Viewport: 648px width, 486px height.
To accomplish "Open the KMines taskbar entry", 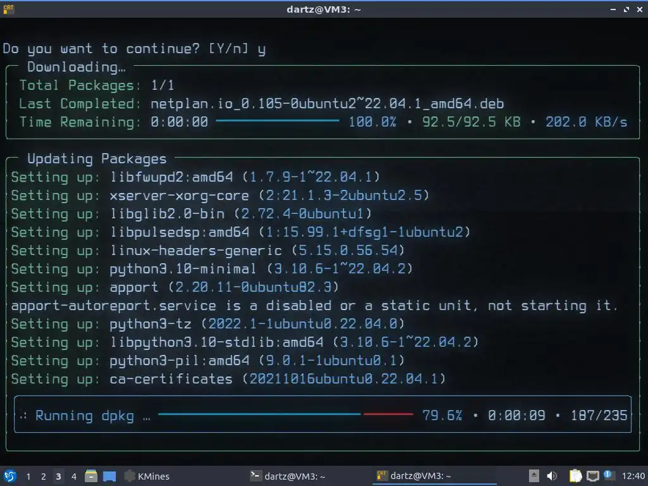I will click(x=147, y=476).
